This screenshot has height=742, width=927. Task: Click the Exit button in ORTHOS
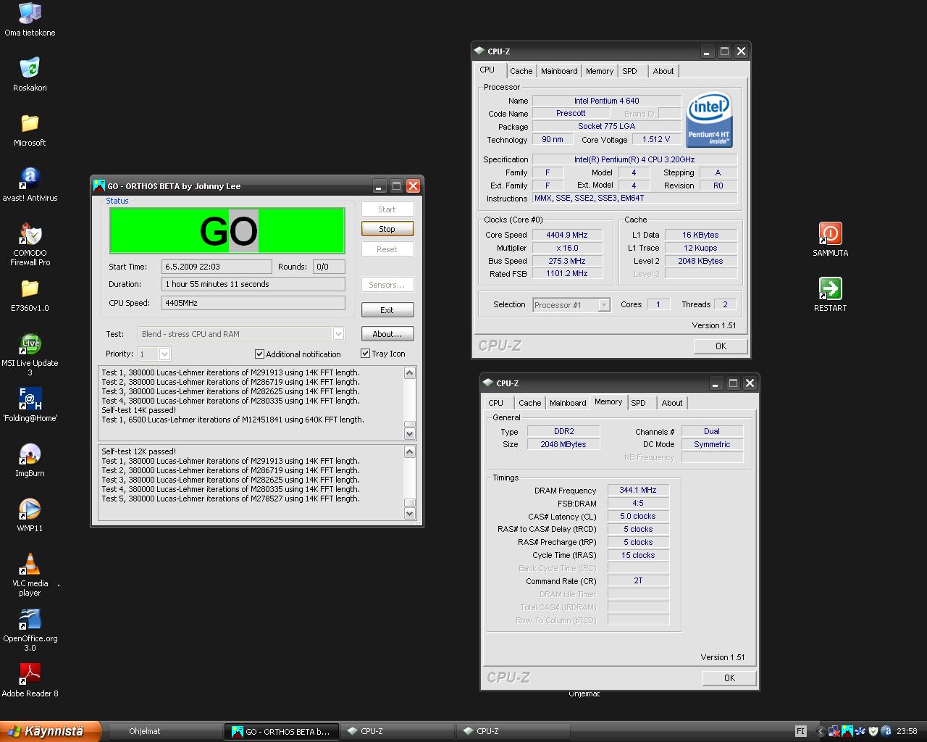point(387,310)
